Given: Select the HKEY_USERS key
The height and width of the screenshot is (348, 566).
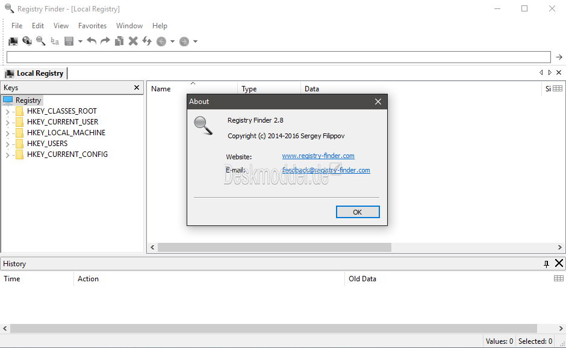Looking at the screenshot, I should pyautogui.click(x=48, y=144).
